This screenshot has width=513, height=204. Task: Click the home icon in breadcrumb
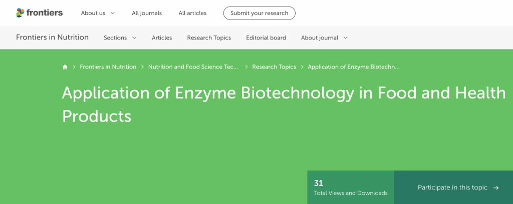tap(65, 67)
